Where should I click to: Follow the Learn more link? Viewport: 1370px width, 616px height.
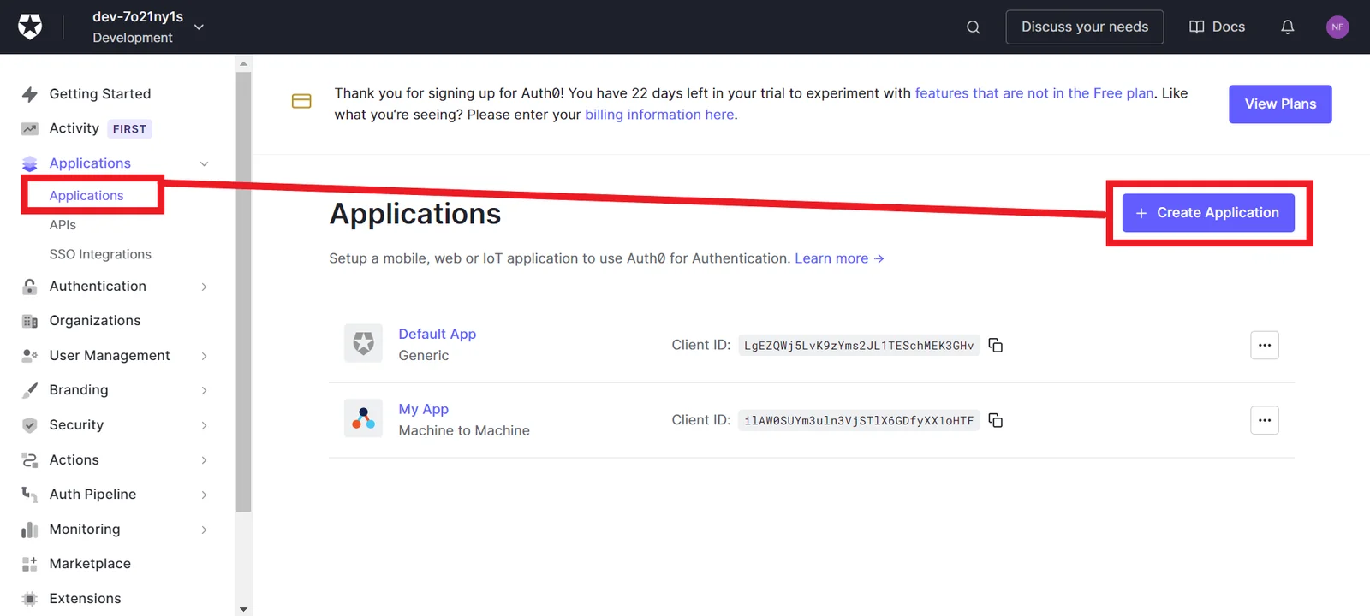pyautogui.click(x=839, y=258)
